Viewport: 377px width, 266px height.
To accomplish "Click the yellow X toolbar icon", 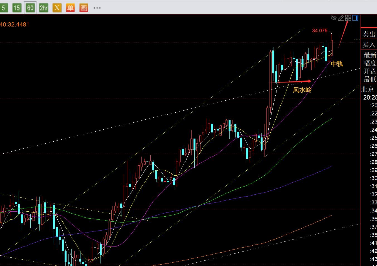I will coord(57,8).
